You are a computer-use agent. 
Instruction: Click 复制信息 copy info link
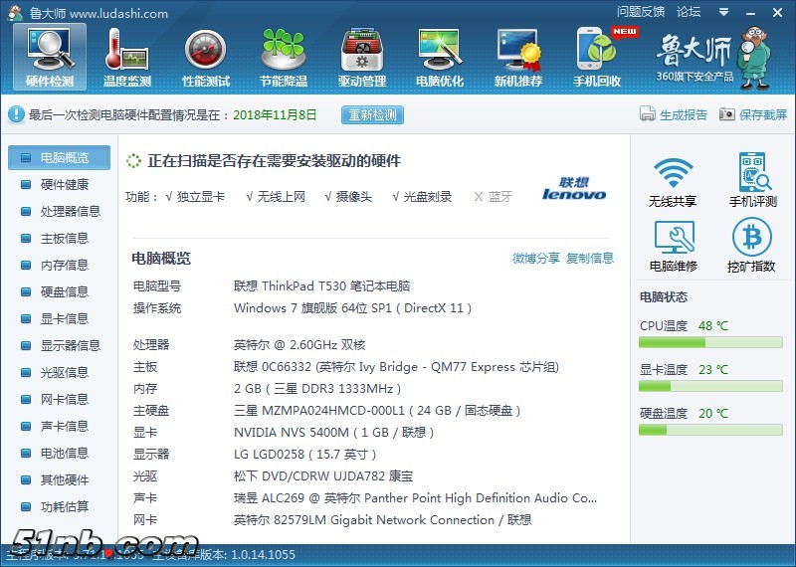pos(590,259)
